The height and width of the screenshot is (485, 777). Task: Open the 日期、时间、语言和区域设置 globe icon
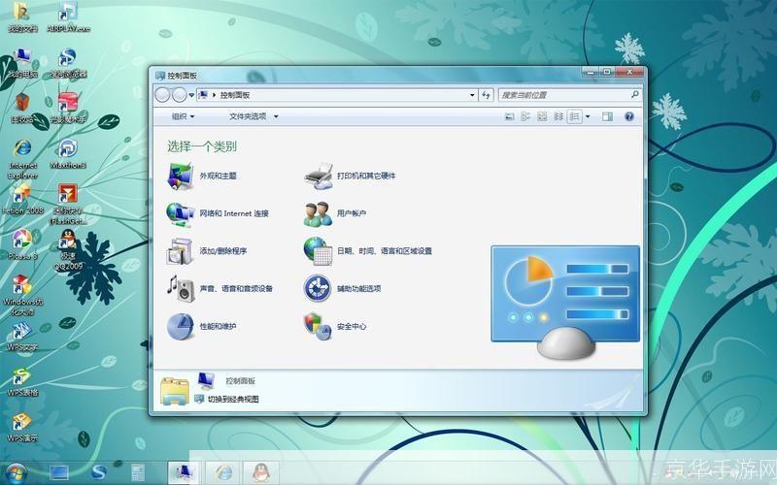point(319,251)
